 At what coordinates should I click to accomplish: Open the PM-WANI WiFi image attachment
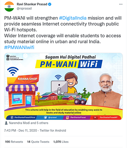pyautogui.click(x=63, y=86)
